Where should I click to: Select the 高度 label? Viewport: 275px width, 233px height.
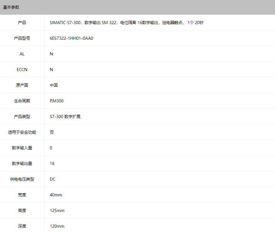[22, 210]
